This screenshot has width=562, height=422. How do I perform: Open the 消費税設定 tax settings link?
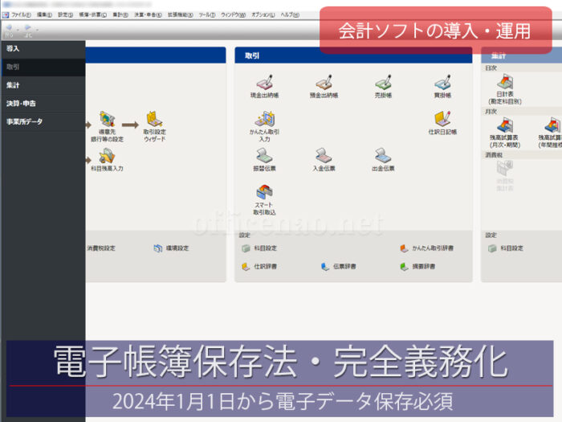[101, 248]
